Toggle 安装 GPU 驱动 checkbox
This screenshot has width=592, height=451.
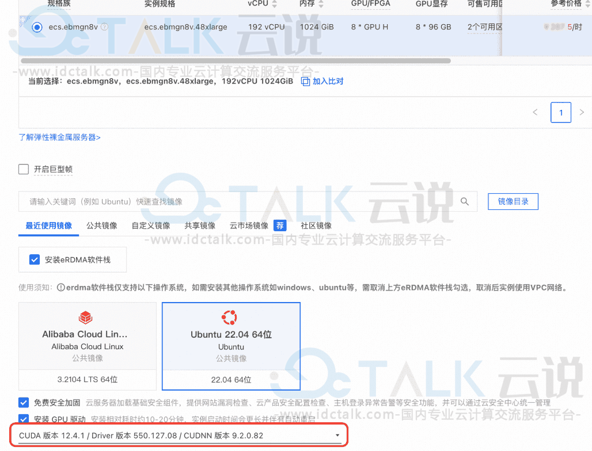24,419
